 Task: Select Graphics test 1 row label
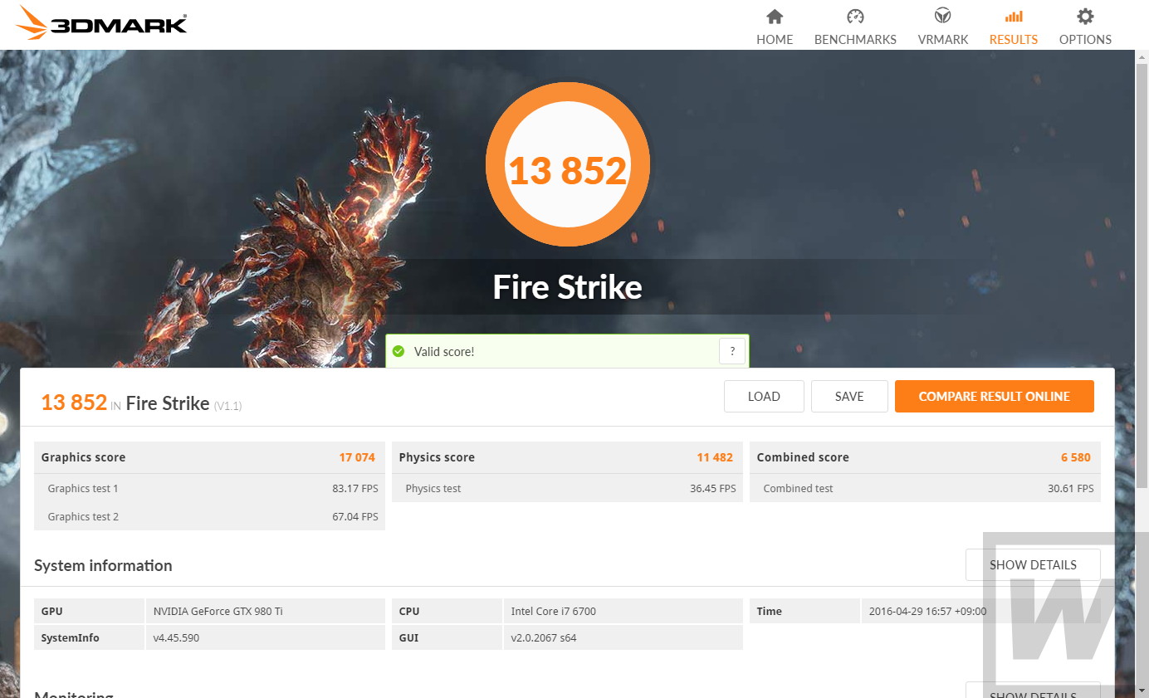point(83,489)
